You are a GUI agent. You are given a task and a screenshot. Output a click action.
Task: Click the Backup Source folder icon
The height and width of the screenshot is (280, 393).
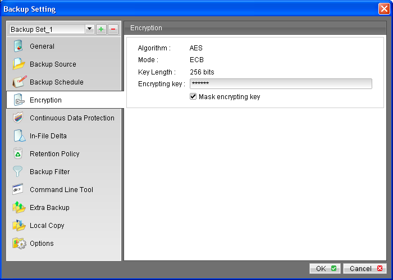[x=19, y=64]
